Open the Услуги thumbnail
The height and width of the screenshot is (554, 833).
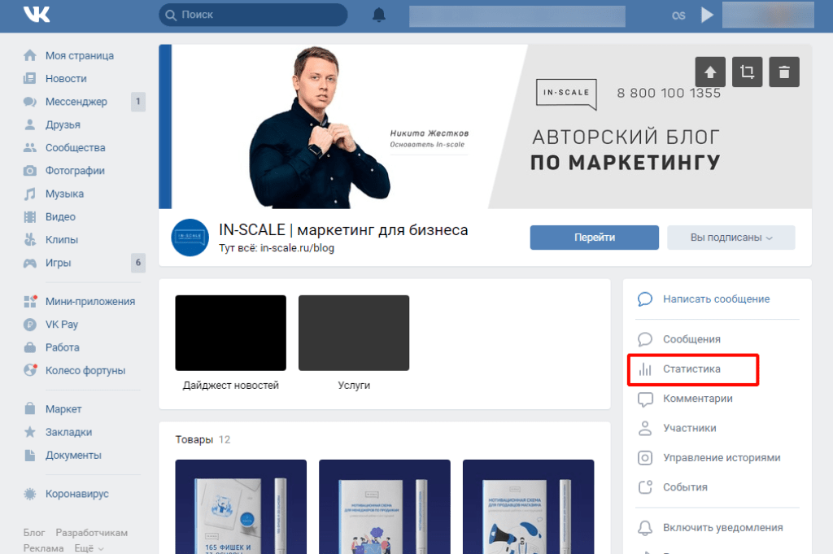coord(354,333)
